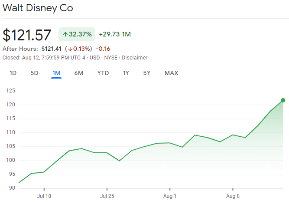The height and width of the screenshot is (204, 289).
Task: Click the 100 y-axis label
Action: pyautogui.click(x=10, y=160)
